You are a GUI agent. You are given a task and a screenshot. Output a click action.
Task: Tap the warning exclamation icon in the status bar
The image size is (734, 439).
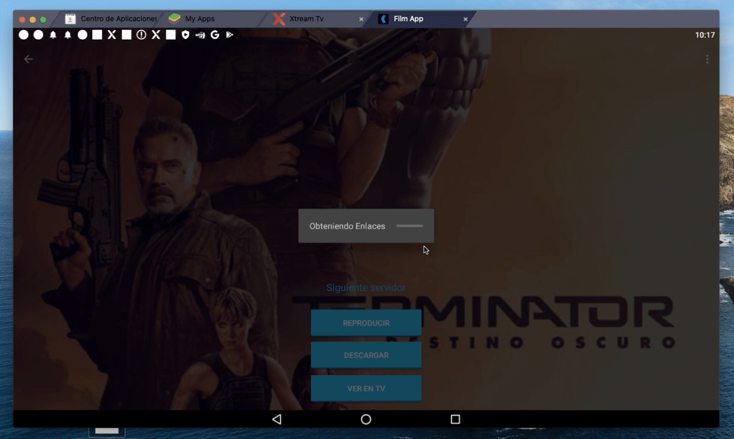pos(140,34)
